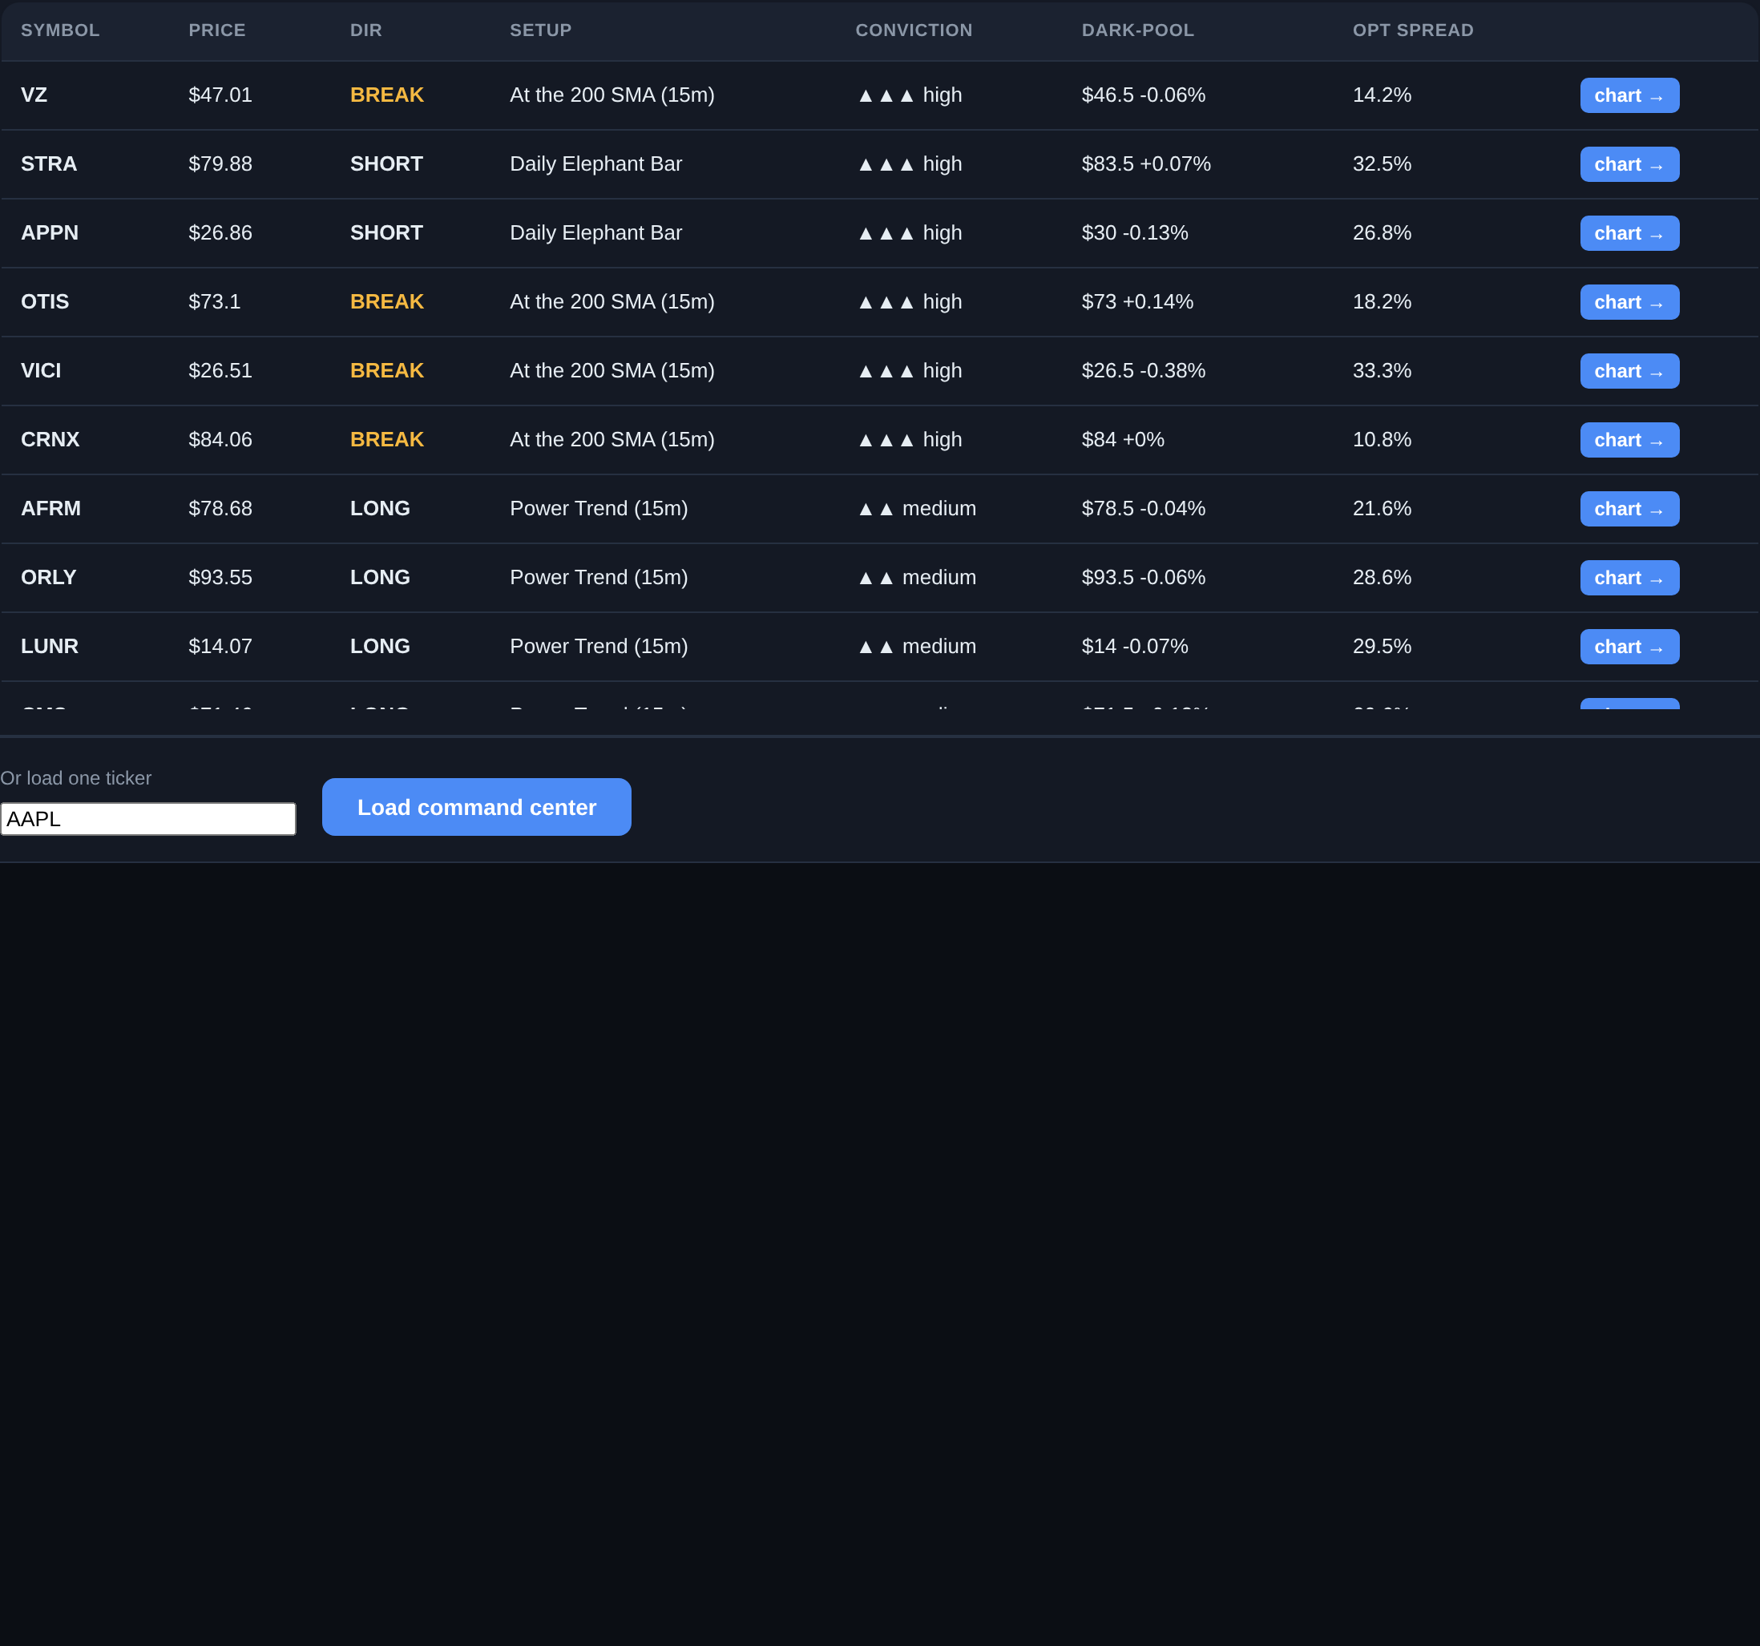This screenshot has width=1760, height=1646.
Task: Click the 32.5% option spread value
Action: click(x=1382, y=163)
